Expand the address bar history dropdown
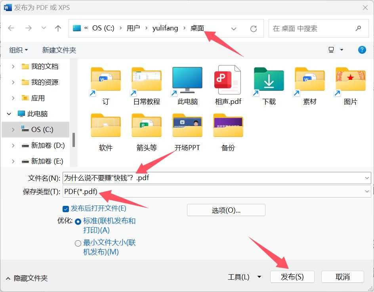Viewport: 374px width, 292px height. point(233,28)
